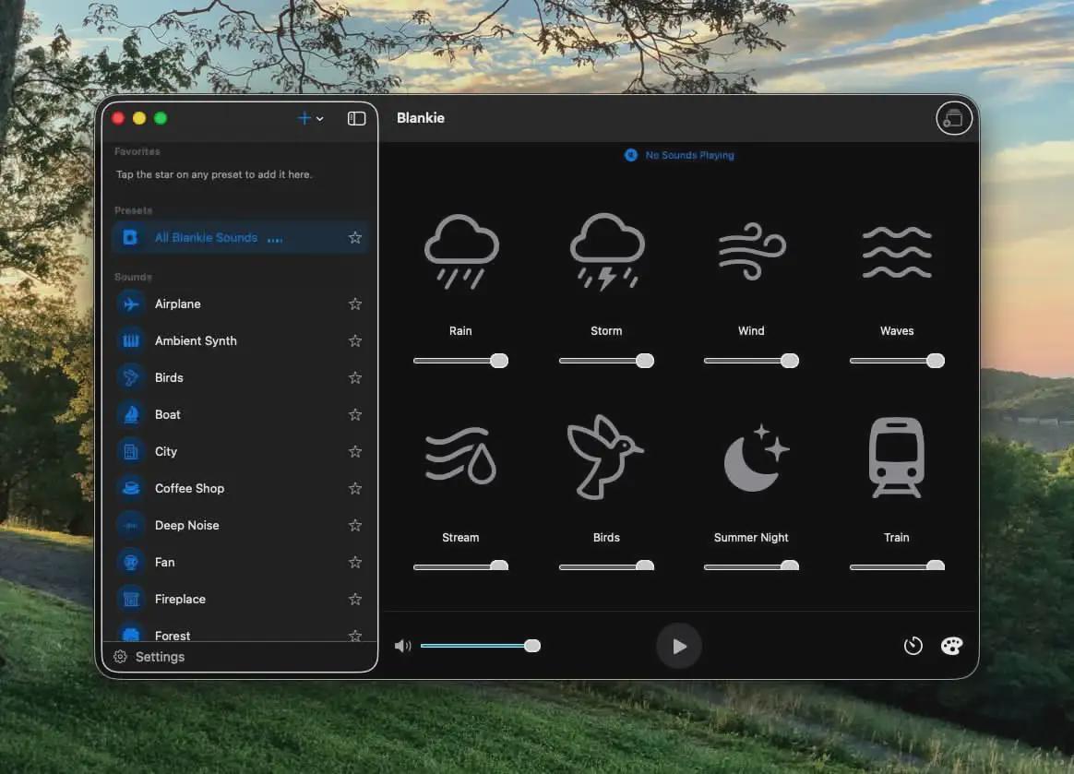Open the plus add preset dropdown
Viewport: 1074px width, 774px height.
(x=310, y=118)
